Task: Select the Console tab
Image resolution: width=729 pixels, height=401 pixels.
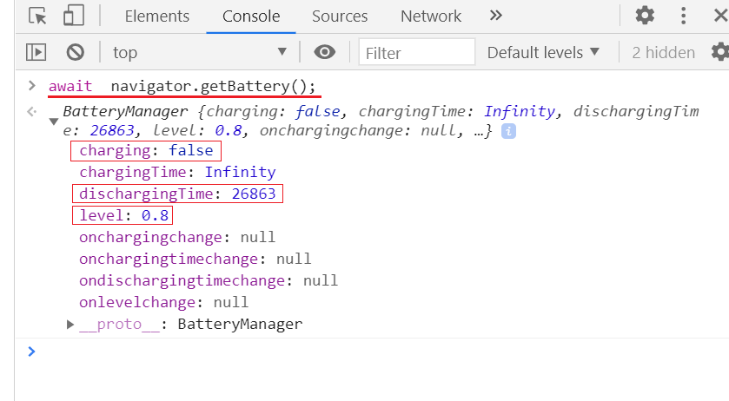Action: 251,16
